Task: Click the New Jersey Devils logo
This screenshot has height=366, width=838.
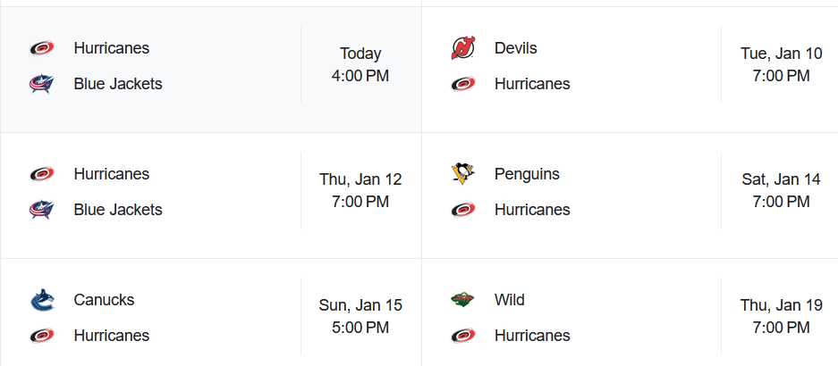Action: coord(462,48)
